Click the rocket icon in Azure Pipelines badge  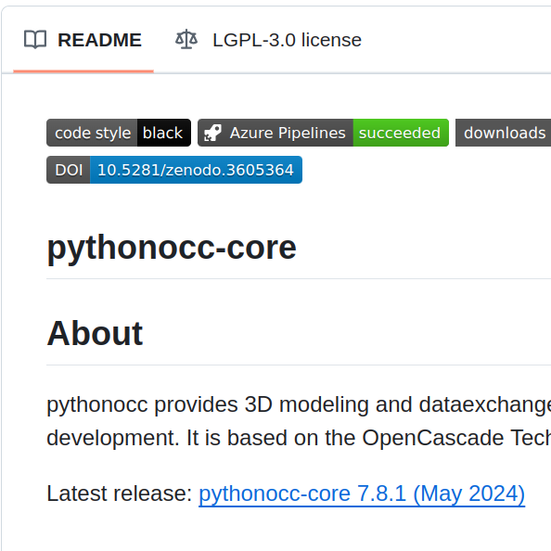[x=213, y=133]
